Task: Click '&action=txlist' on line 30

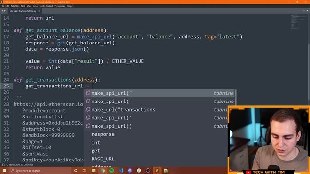Action: pyautogui.click(x=43, y=117)
